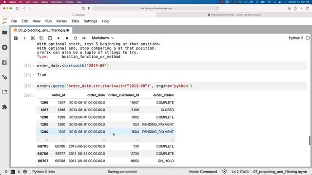Restart kernel and run all cells
Image resolution: width=312 pixels, height=175 pixels.
click(x=84, y=38)
